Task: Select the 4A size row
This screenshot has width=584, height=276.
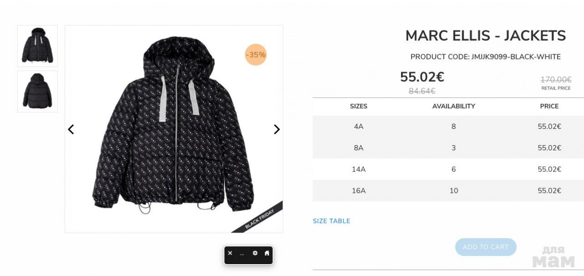Action: click(359, 127)
